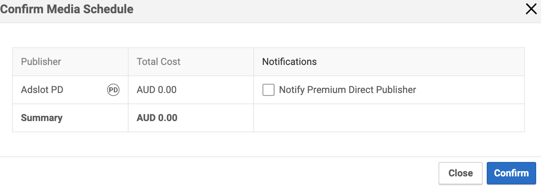Close the dialog with the X icon
This screenshot has height=186, width=541.
click(531, 9)
